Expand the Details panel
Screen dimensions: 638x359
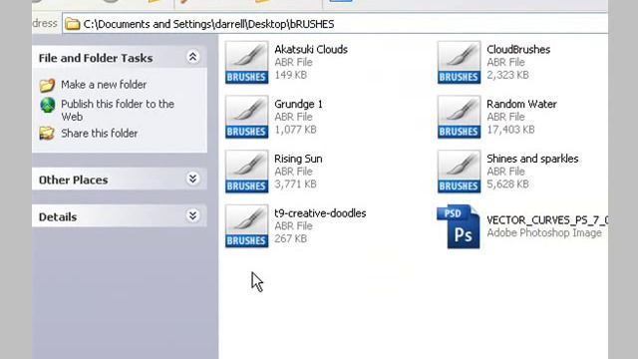tap(192, 215)
